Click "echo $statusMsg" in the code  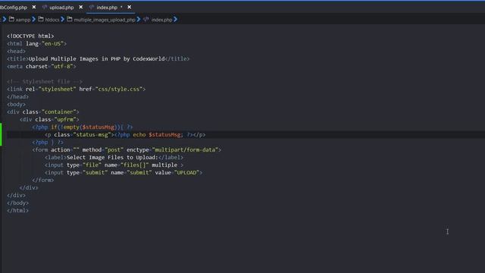(157, 135)
